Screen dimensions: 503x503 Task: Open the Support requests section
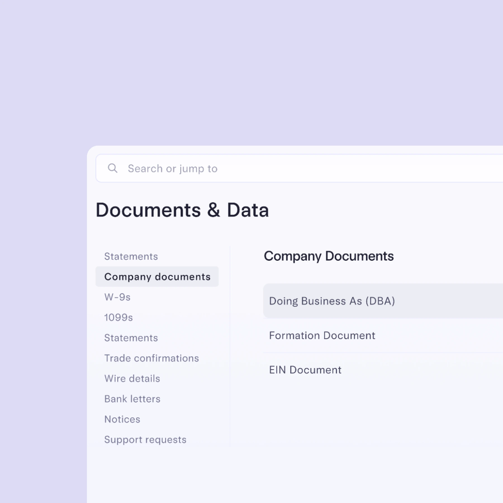coord(145,440)
